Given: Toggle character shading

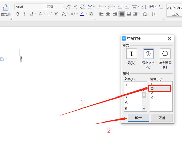Looking at the screenshot, I should (91, 14).
